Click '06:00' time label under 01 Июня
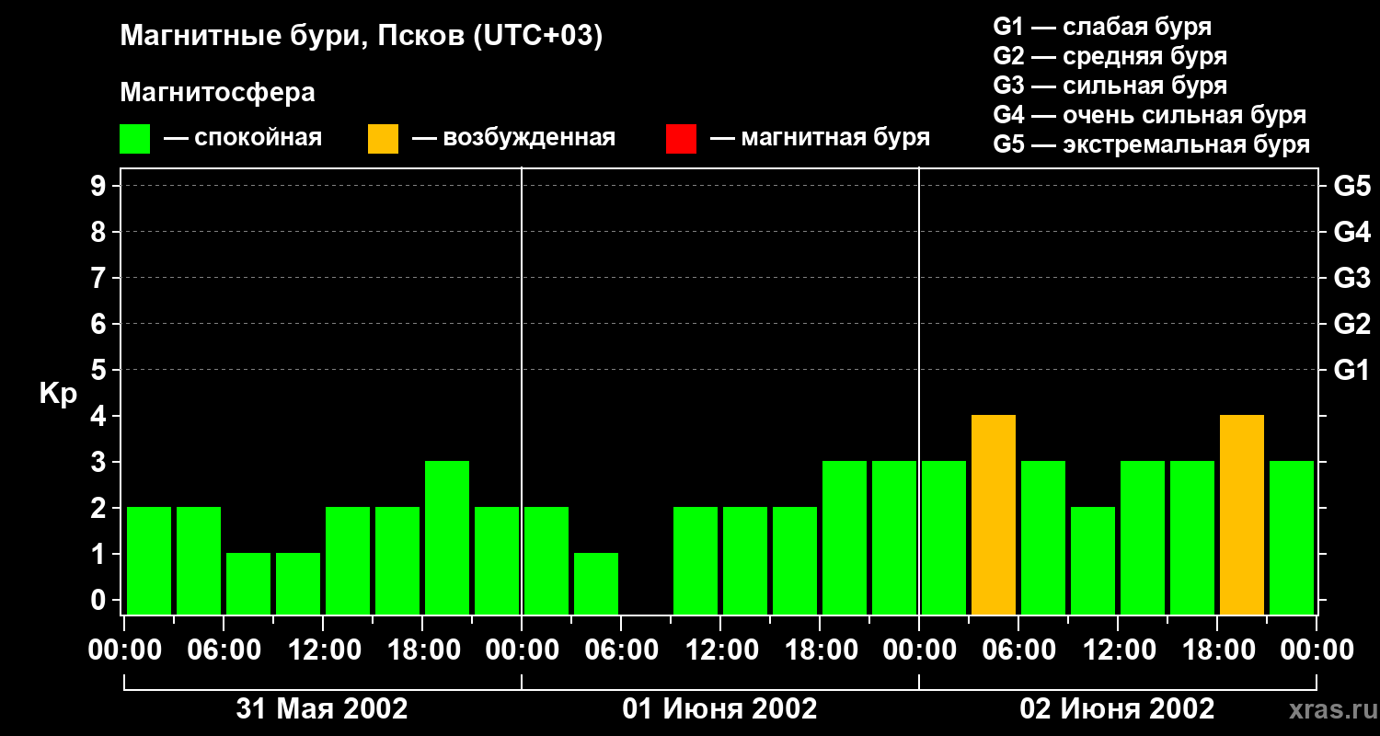This screenshot has width=1380, height=736. coord(621,650)
